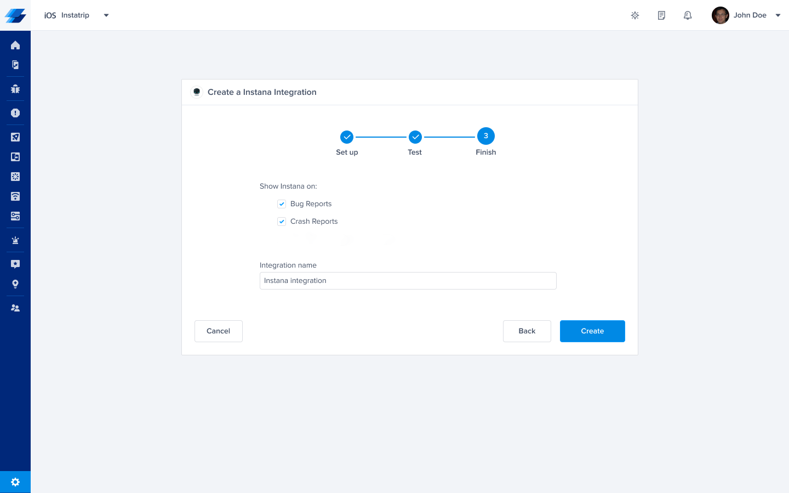This screenshot has width=789, height=493.
Task: Click the 'iOS' platform label
Action: (50, 15)
